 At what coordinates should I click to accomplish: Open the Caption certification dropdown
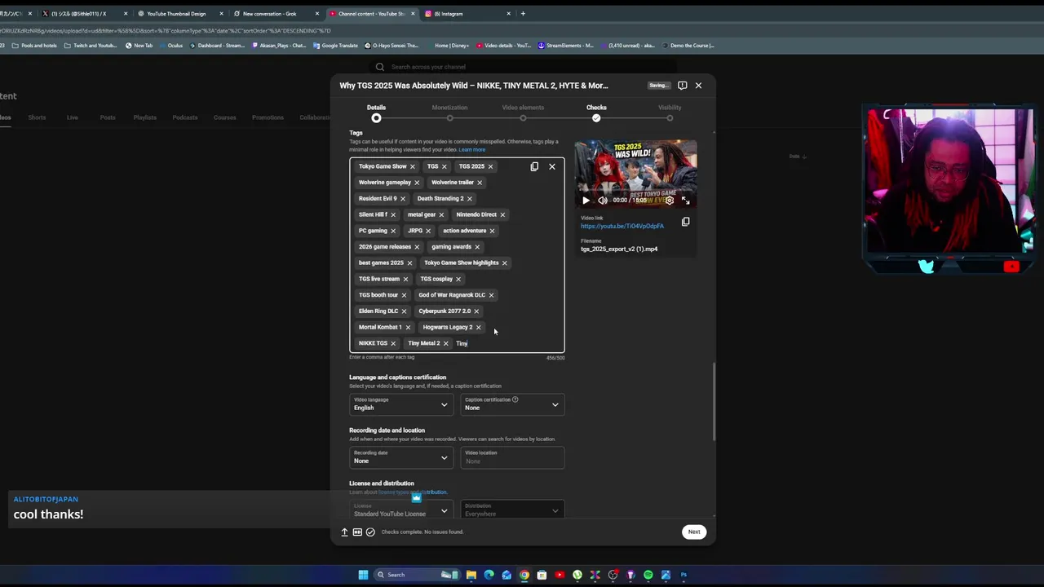[x=512, y=404]
